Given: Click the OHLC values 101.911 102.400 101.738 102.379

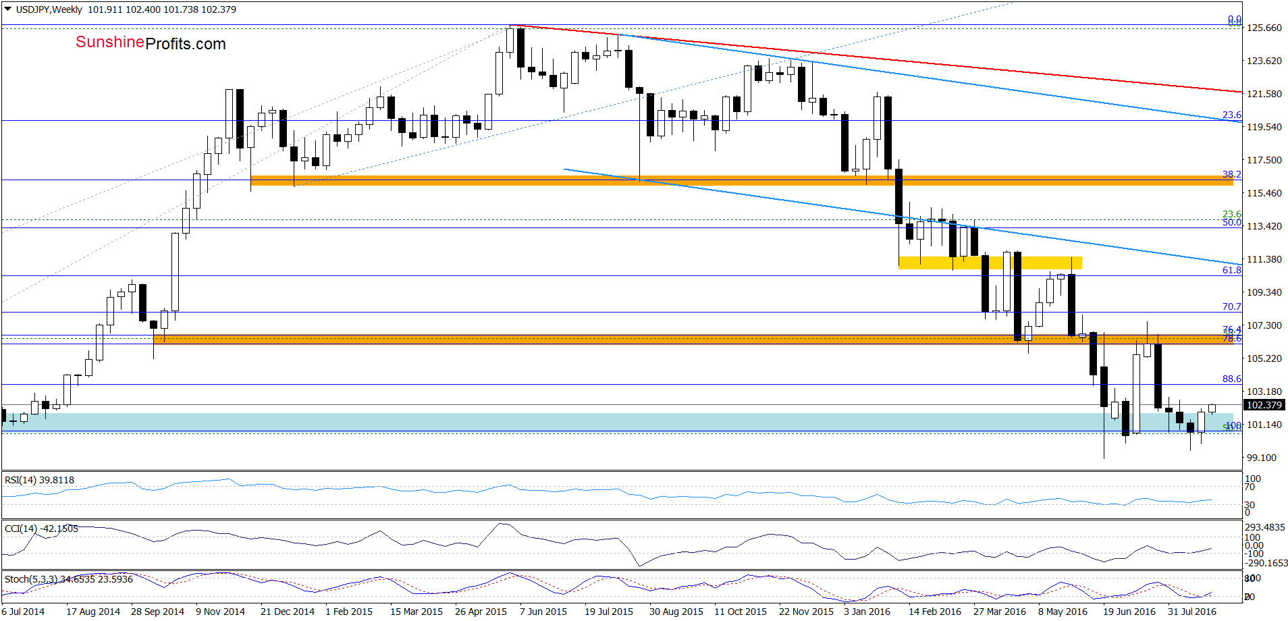Looking at the screenshot, I should (x=162, y=9).
